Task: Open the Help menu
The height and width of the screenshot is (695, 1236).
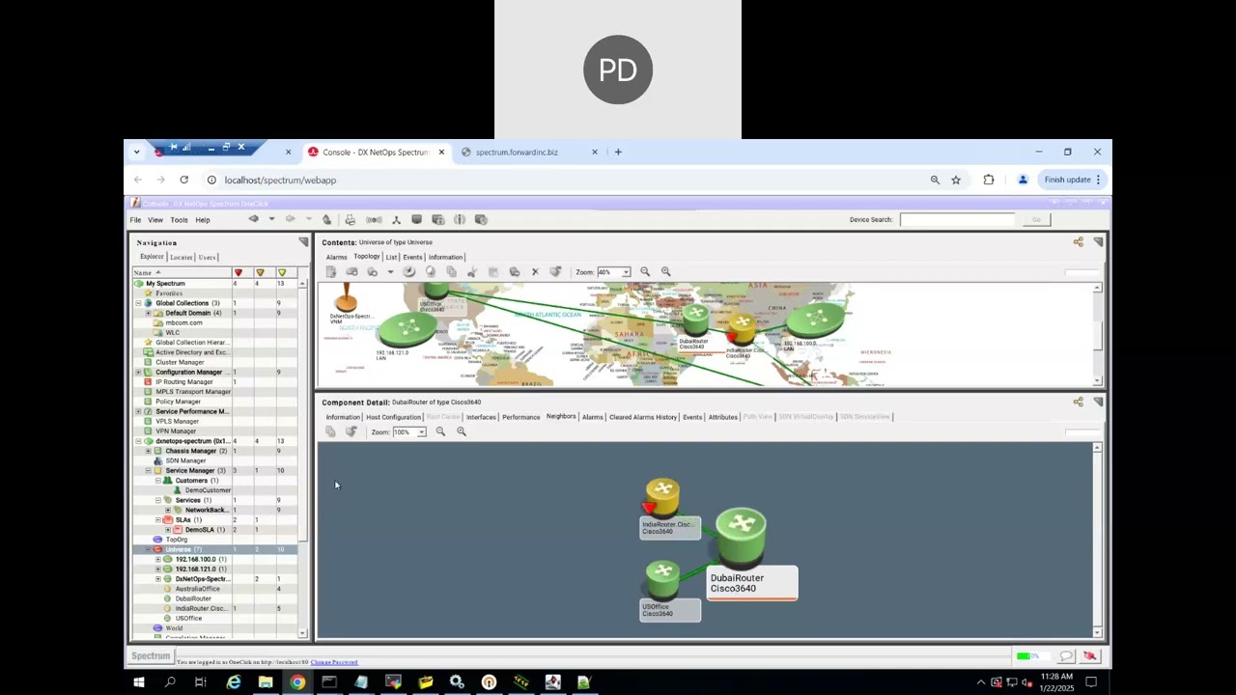Action: pos(203,220)
